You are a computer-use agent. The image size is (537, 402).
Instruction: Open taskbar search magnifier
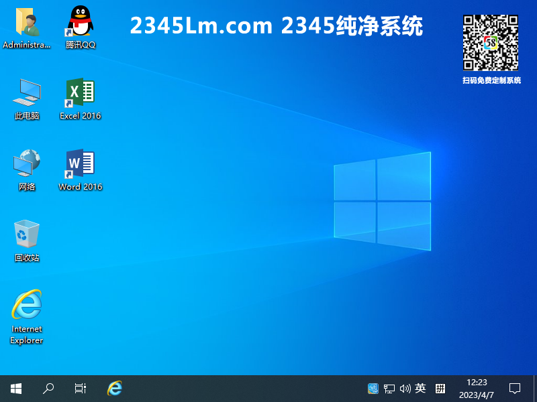coord(48,389)
